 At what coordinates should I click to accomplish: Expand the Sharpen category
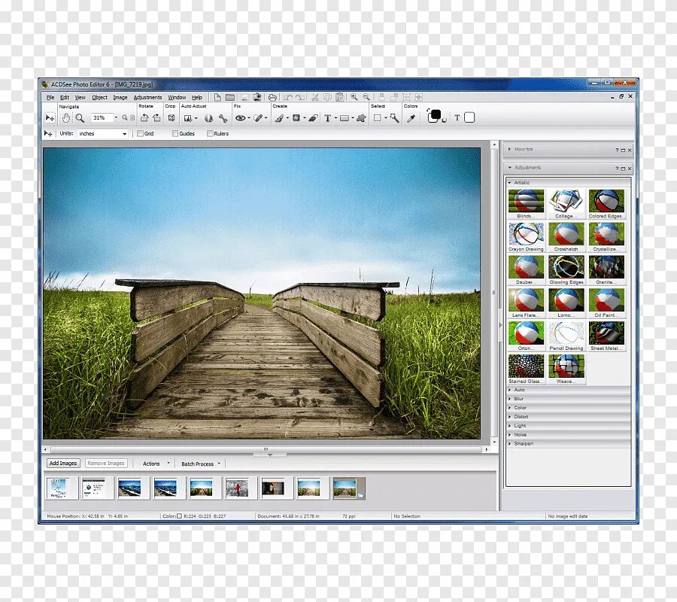[x=568, y=443]
